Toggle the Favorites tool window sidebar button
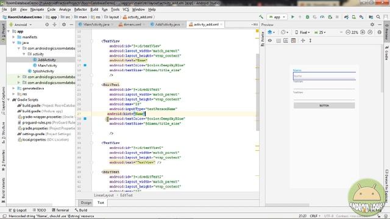 [x=3, y=161]
